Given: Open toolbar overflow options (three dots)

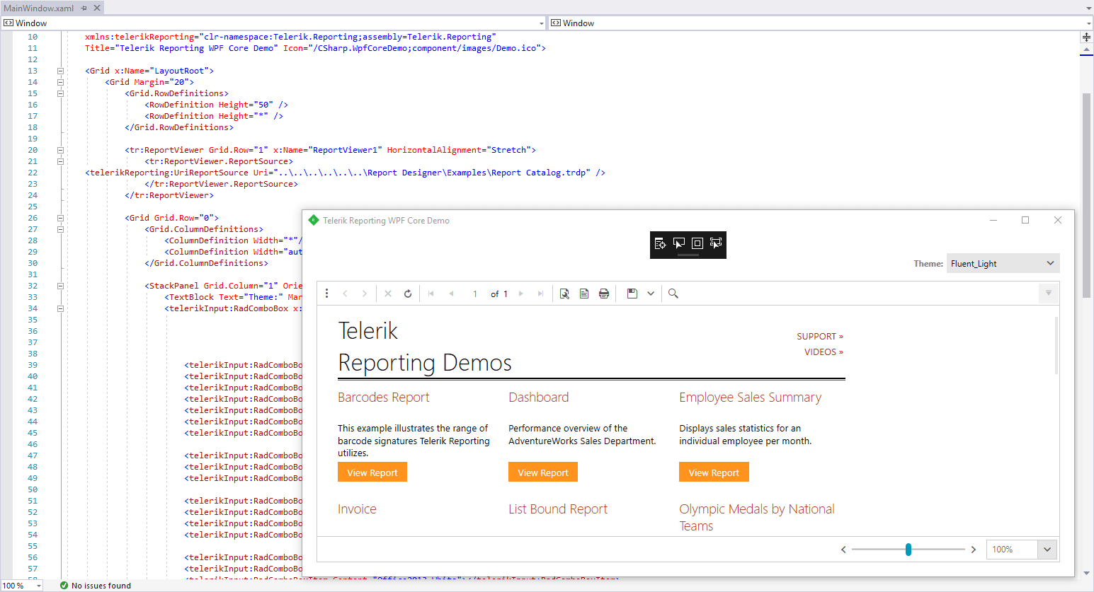Looking at the screenshot, I should tap(326, 294).
